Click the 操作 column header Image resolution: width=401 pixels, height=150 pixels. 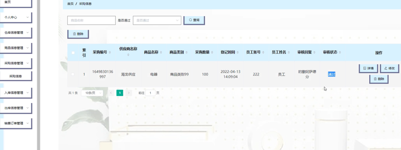click(x=379, y=53)
